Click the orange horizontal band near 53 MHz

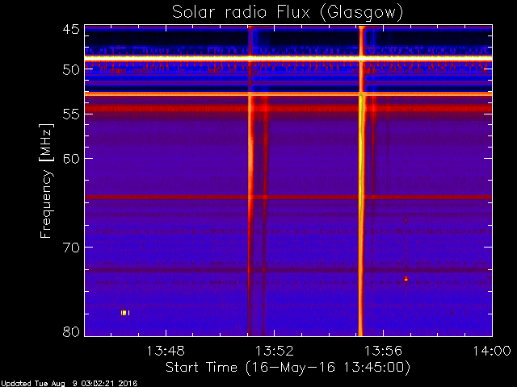click(288, 94)
